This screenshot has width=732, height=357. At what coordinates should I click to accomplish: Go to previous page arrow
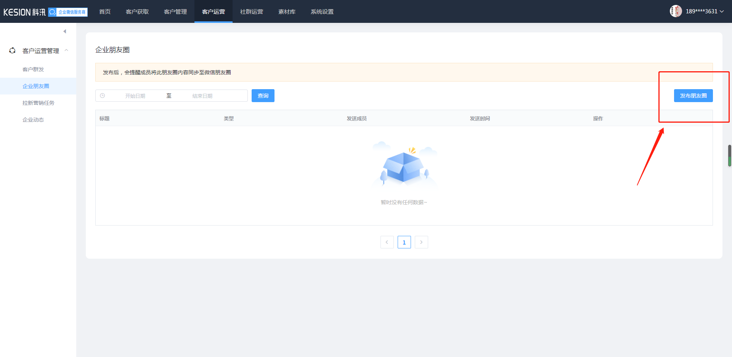(387, 242)
